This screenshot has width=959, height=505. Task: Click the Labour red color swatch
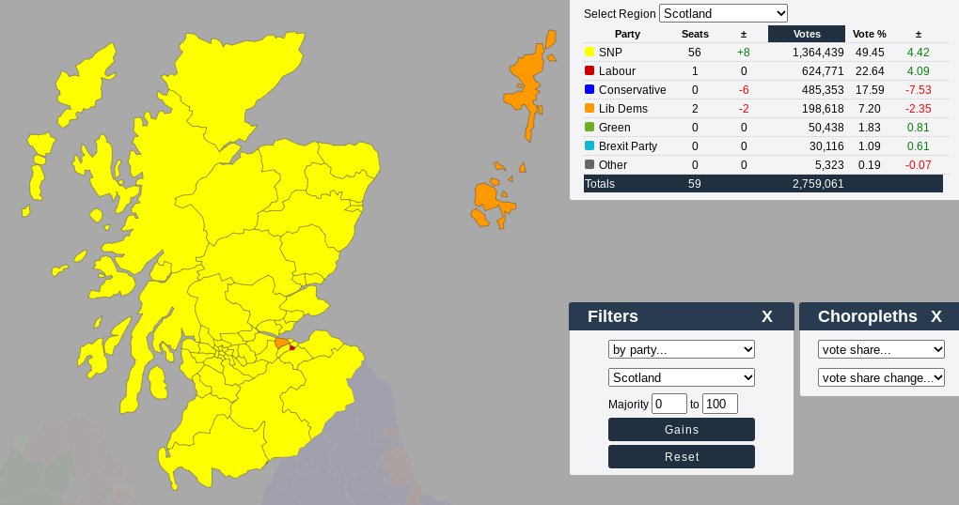pyautogui.click(x=590, y=71)
